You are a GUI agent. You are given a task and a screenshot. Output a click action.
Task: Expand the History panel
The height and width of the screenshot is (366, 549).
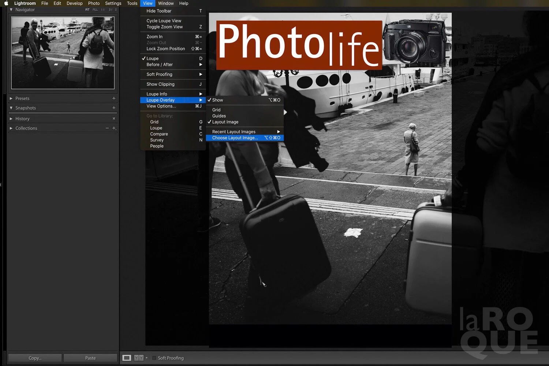point(11,119)
